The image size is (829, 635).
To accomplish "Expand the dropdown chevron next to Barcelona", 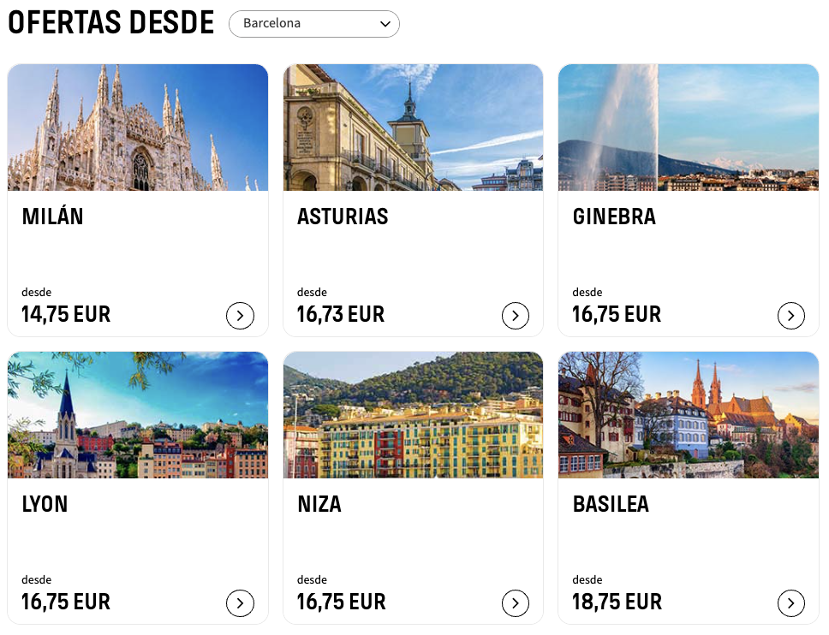I will (385, 24).
